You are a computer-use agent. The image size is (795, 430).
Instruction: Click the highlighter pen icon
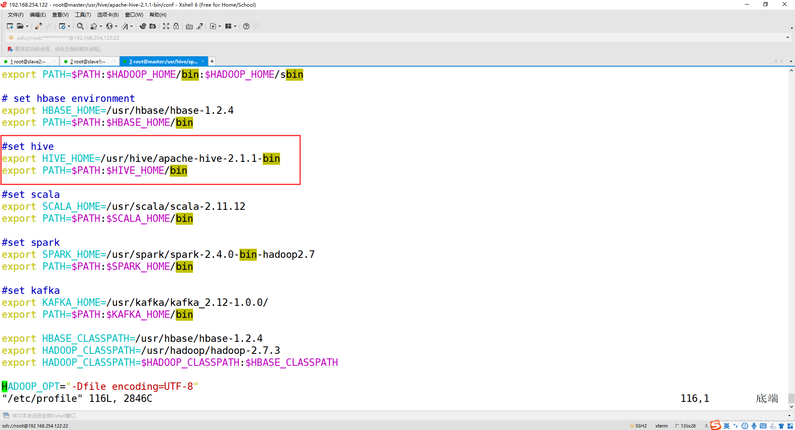pos(200,26)
